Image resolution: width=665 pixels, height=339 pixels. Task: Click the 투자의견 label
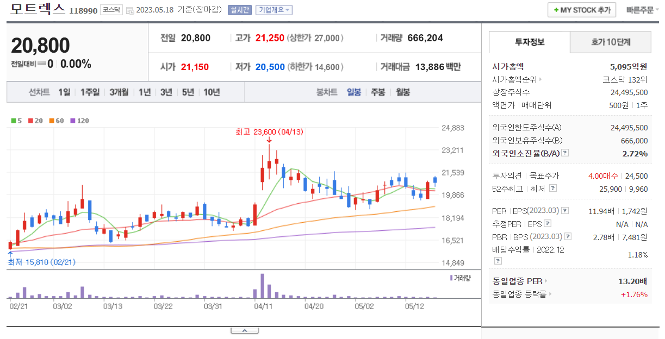click(x=507, y=176)
